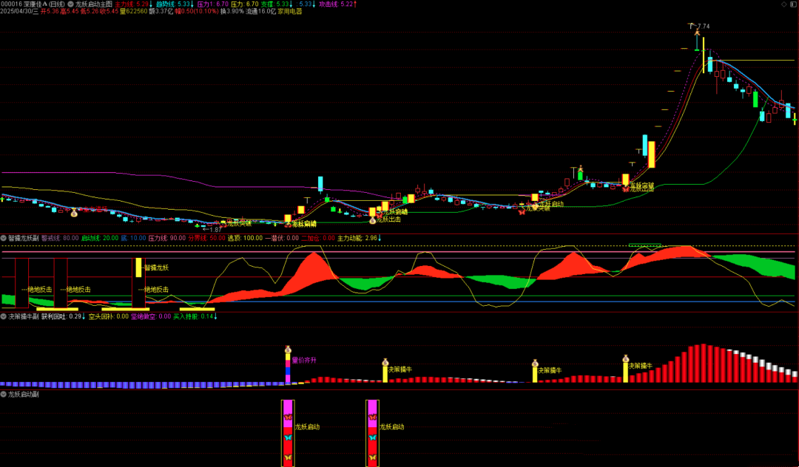The width and height of the screenshot is (799, 467).
Task: Click the yellow 智擒龙妖 signal bar
Action: coord(138,267)
